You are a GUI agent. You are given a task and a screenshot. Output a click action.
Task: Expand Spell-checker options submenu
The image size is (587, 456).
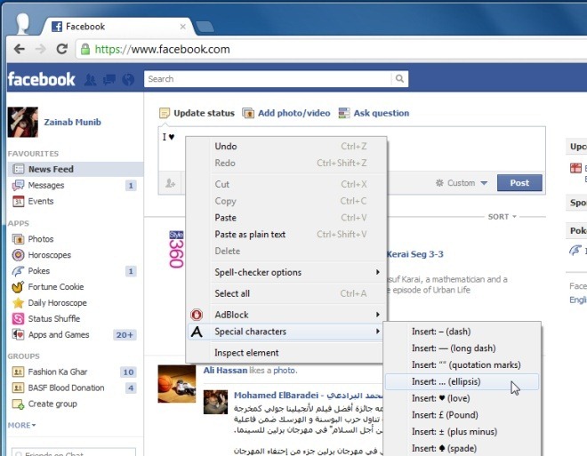286,272
